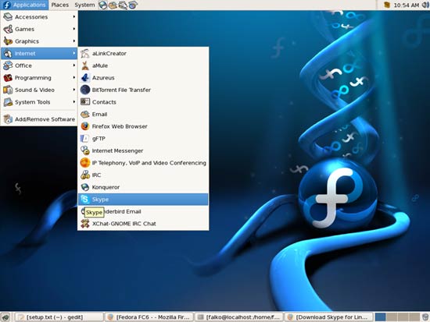Viewport: 430px width, 322px height.
Task: Switch to falko@localhost terminal window
Action: (x=239, y=317)
